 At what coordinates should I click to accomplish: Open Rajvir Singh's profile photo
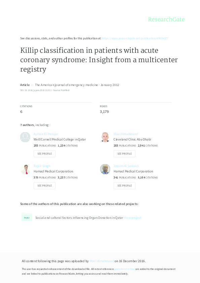tap(25, 169)
